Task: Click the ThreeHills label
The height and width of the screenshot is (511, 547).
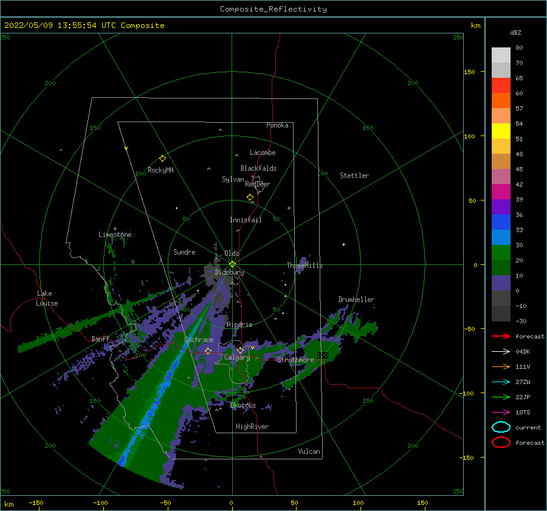Action: point(304,266)
